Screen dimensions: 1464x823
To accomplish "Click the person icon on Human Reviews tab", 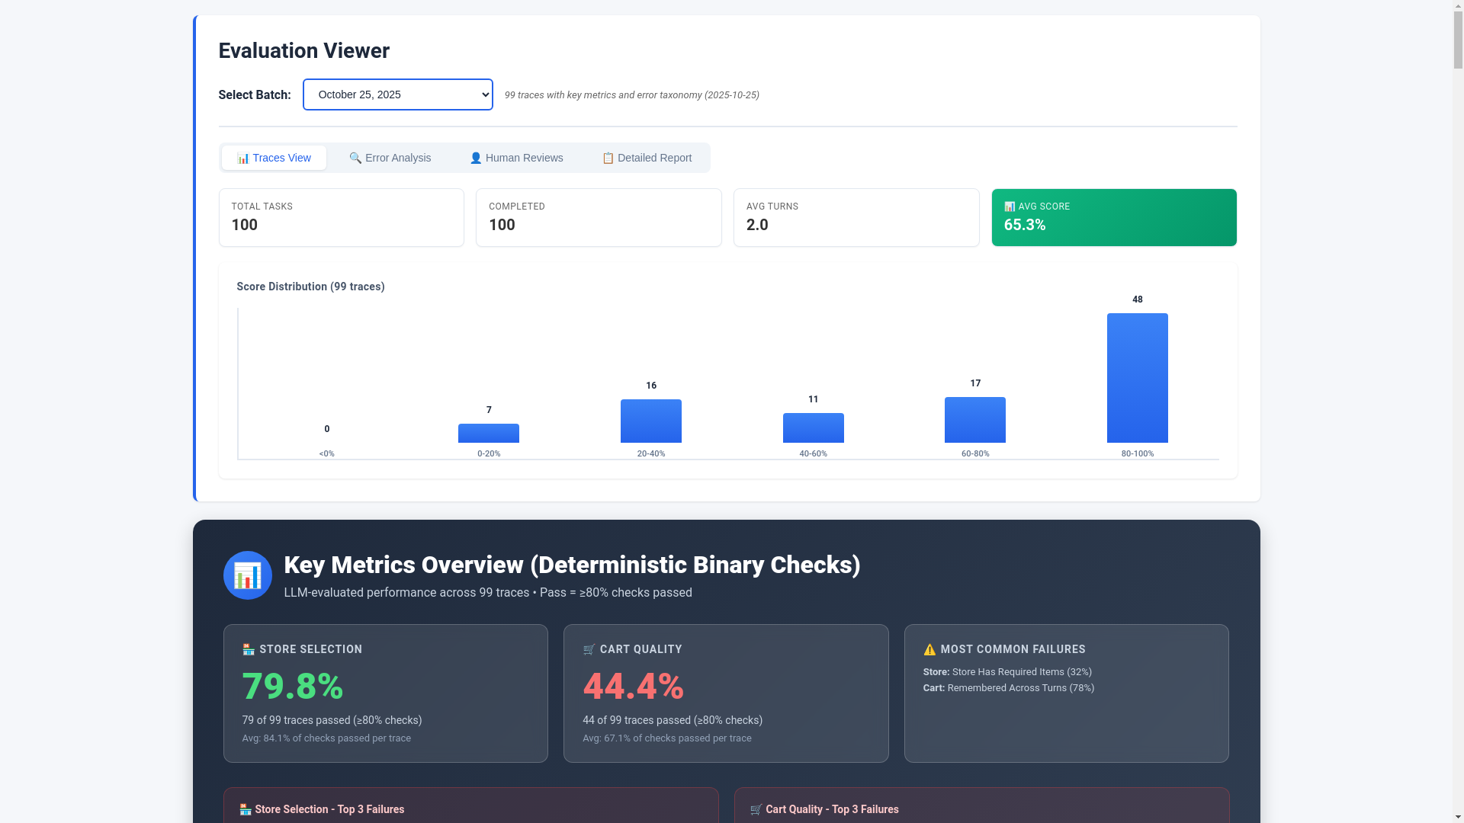I will tap(476, 158).
